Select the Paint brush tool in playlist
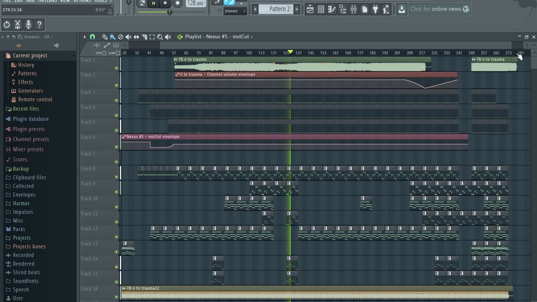Image resolution: width=537 pixels, height=302 pixels. 112,37
